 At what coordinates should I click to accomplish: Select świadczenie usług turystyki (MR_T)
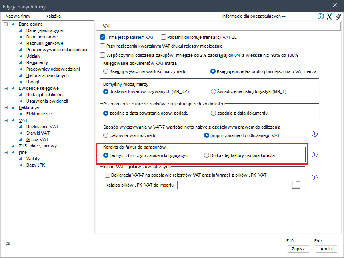tap(213, 91)
